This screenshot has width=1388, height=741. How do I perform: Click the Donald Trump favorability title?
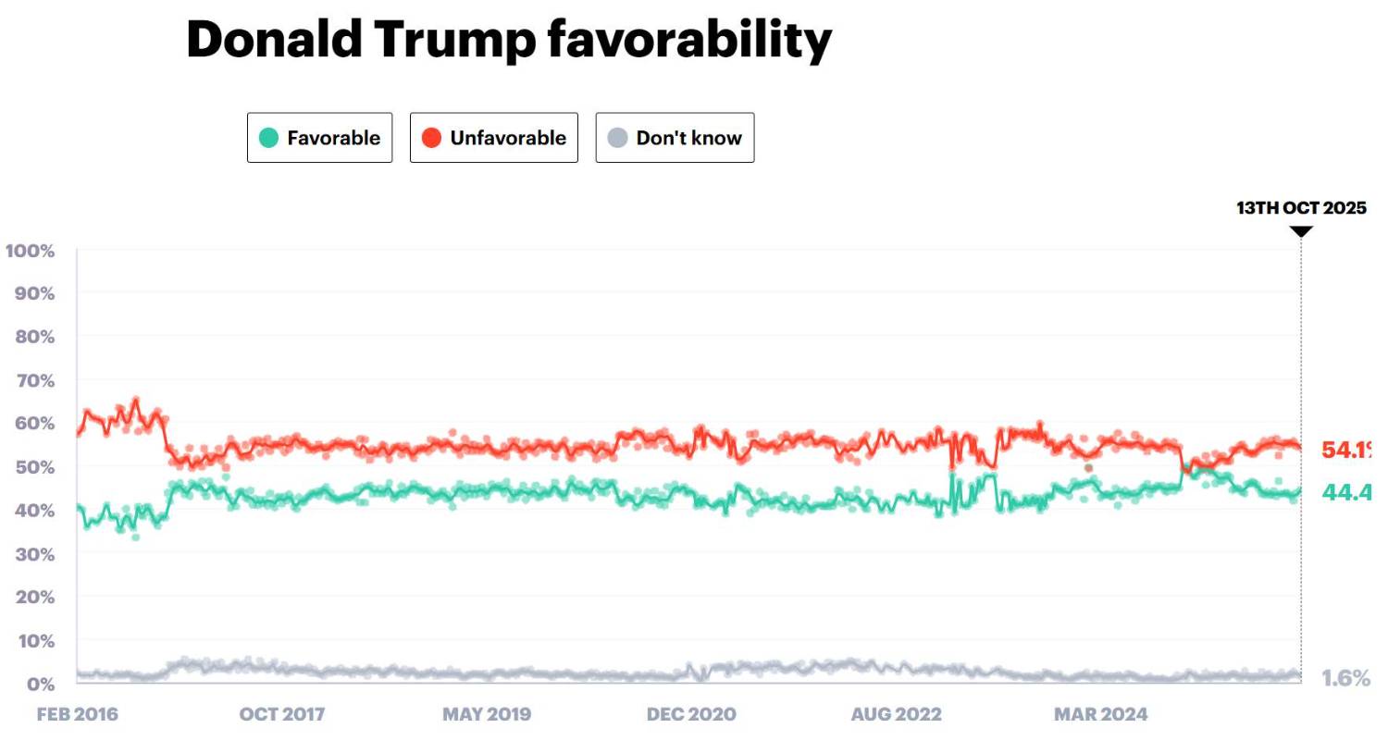pyautogui.click(x=509, y=40)
